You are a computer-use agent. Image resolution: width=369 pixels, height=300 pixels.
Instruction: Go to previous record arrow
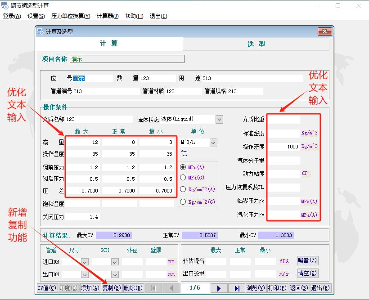171,288
